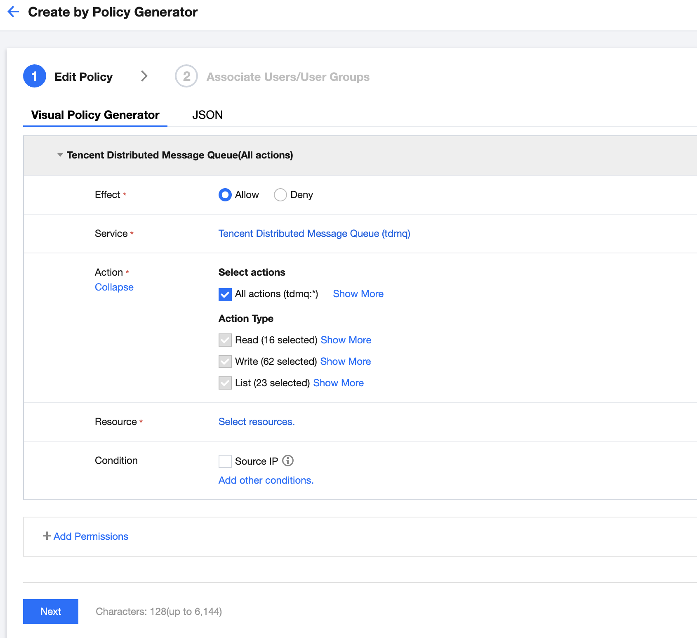Go back using the blue arrow
This screenshot has height=638, width=697.
tap(13, 12)
